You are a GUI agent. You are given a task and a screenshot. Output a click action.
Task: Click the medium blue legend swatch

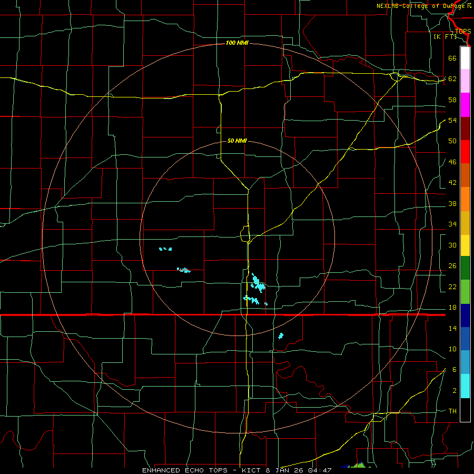coord(465,339)
